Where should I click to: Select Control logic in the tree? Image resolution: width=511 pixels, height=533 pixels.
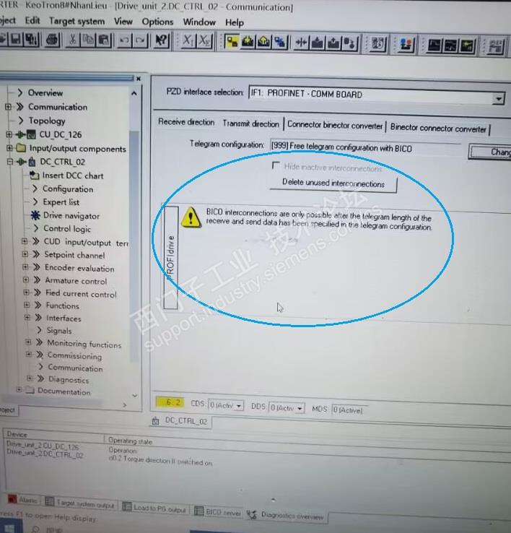coord(67,228)
